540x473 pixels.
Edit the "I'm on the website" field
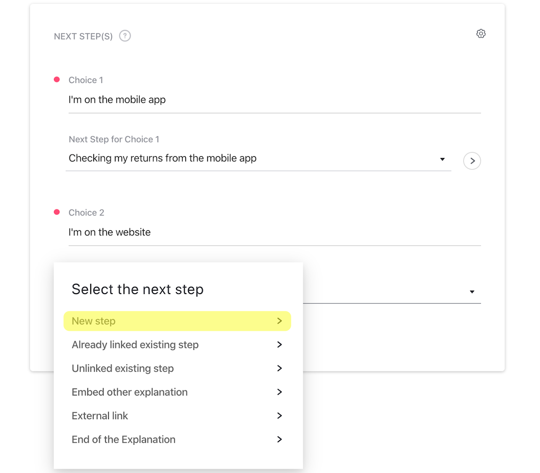tap(274, 232)
